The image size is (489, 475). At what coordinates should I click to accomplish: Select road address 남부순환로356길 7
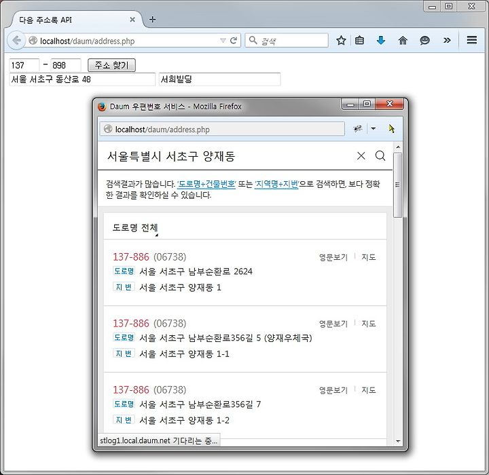click(200, 404)
